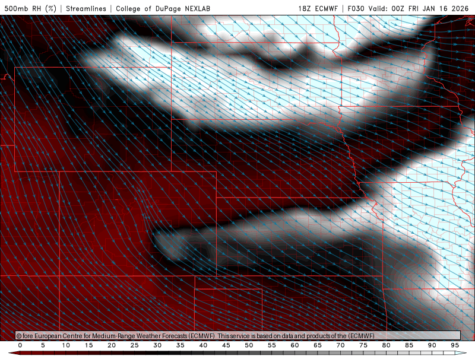Click the 20 value on color scale

click(x=112, y=345)
